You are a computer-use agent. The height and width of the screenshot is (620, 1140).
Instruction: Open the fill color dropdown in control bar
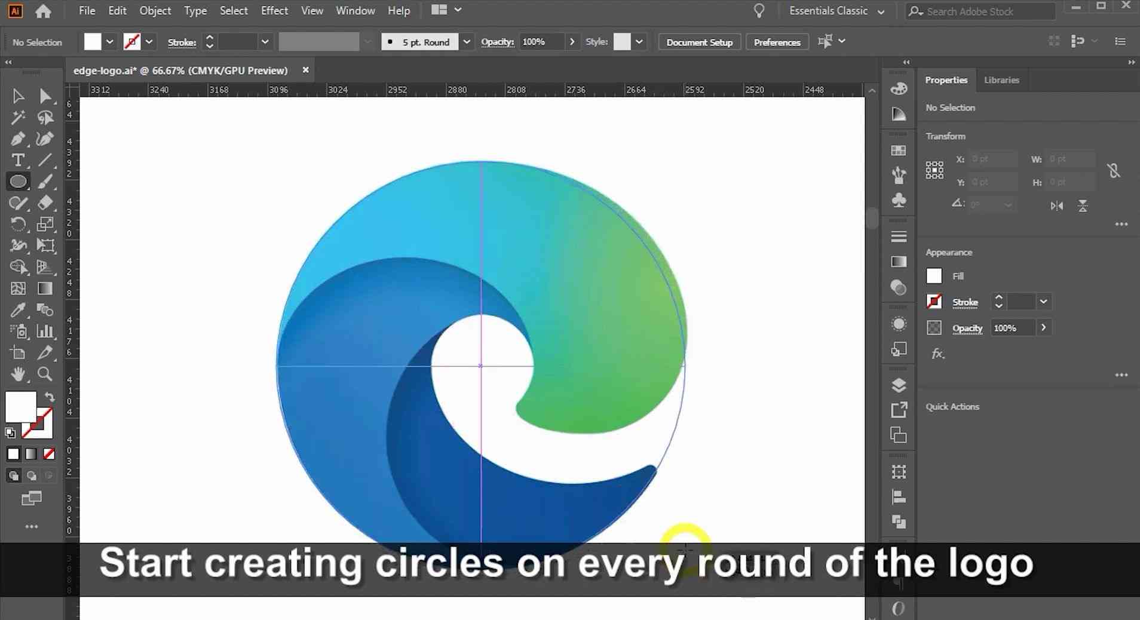point(109,42)
